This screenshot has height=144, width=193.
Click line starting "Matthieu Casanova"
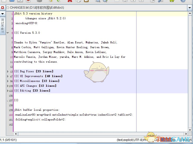pyautogui.click(x=60, y=52)
